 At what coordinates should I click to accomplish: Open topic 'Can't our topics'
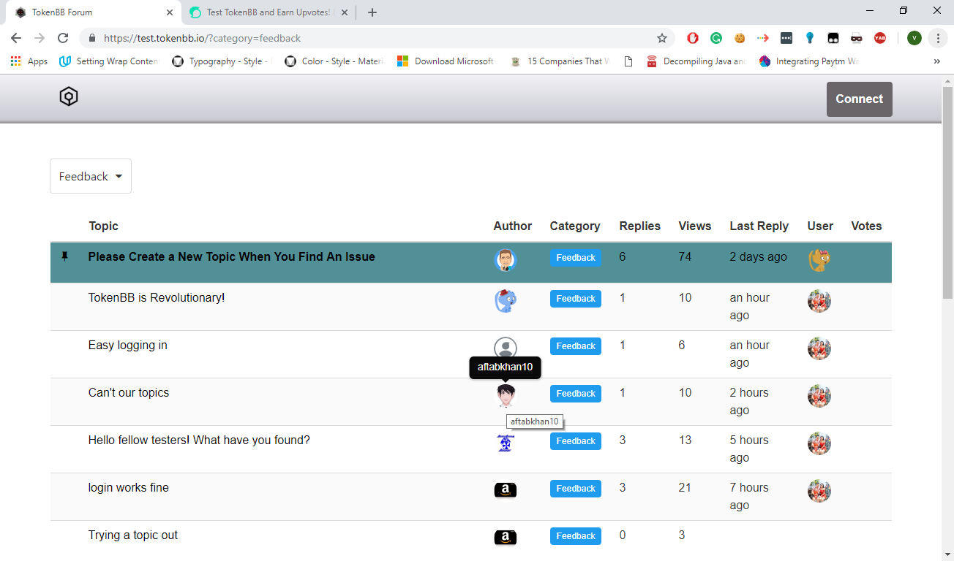(x=129, y=392)
